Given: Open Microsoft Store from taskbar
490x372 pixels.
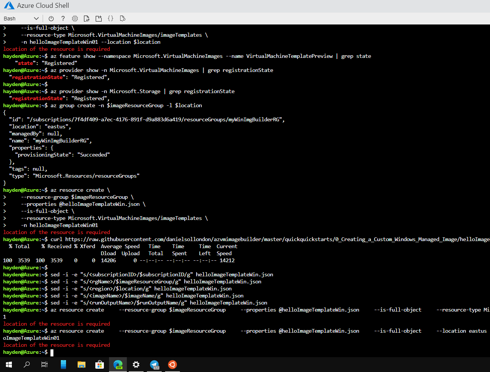Looking at the screenshot, I should click(100, 365).
